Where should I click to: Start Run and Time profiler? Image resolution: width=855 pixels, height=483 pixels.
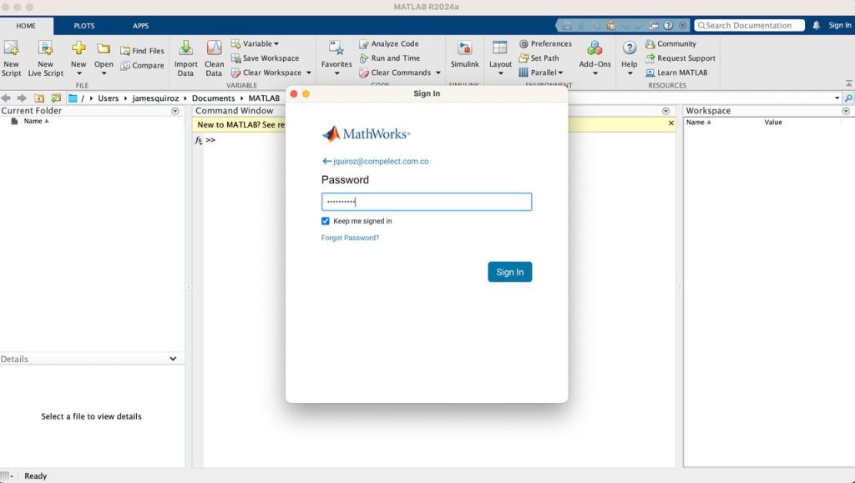[389, 58]
